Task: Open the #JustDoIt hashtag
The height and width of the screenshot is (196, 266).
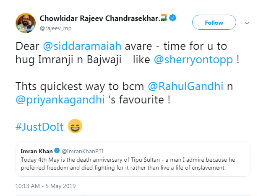Action: [39, 126]
